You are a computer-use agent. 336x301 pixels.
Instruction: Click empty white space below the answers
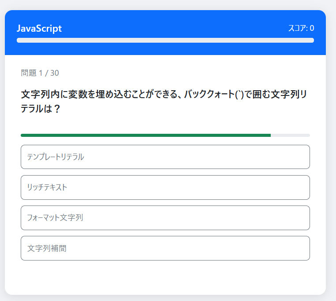click(165, 277)
